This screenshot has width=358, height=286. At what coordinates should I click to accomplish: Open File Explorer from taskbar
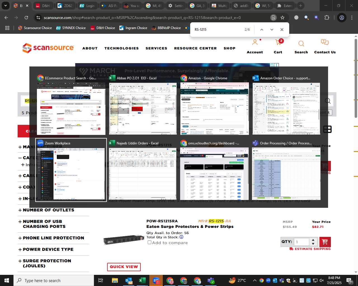pos(115,280)
